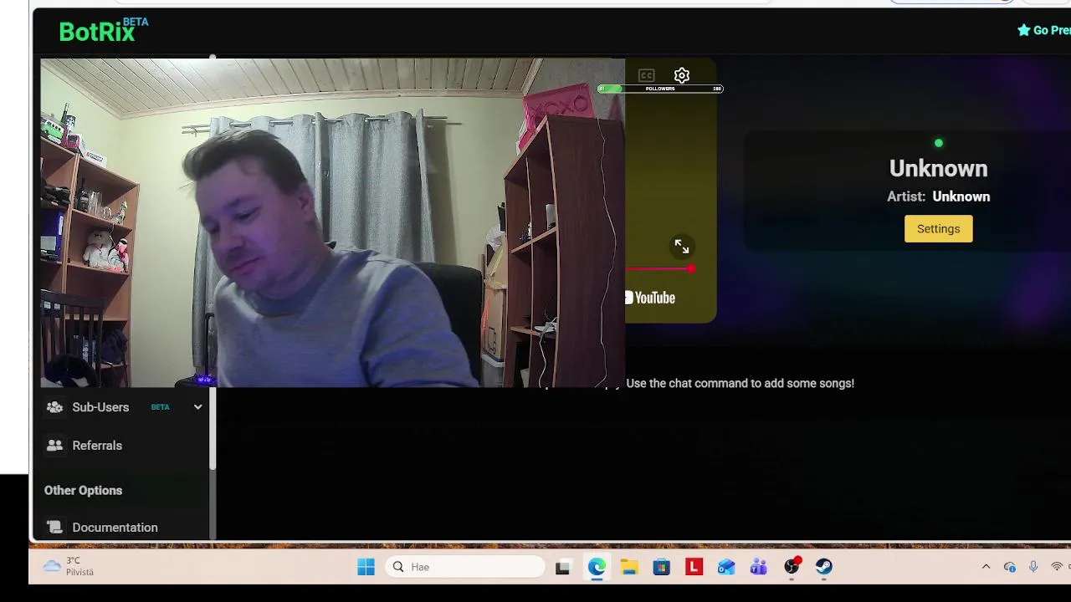Screen dimensions: 1071x602
Task: Click the microphone tray icon
Action: (1033, 567)
